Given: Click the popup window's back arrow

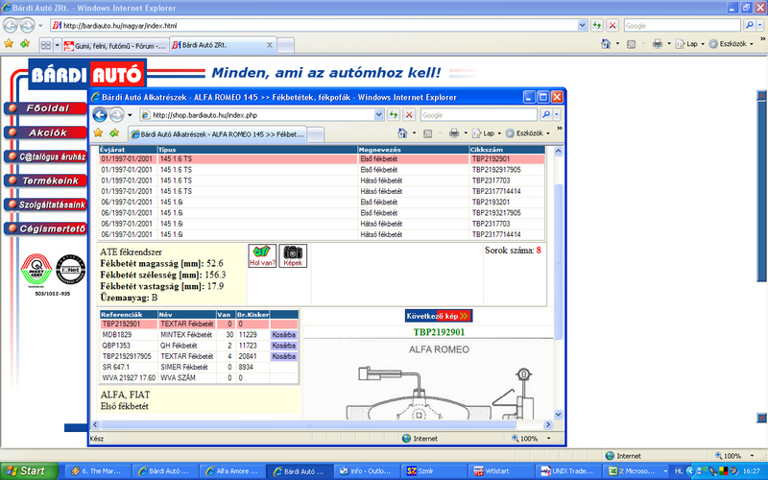Looking at the screenshot, I should [x=102, y=114].
